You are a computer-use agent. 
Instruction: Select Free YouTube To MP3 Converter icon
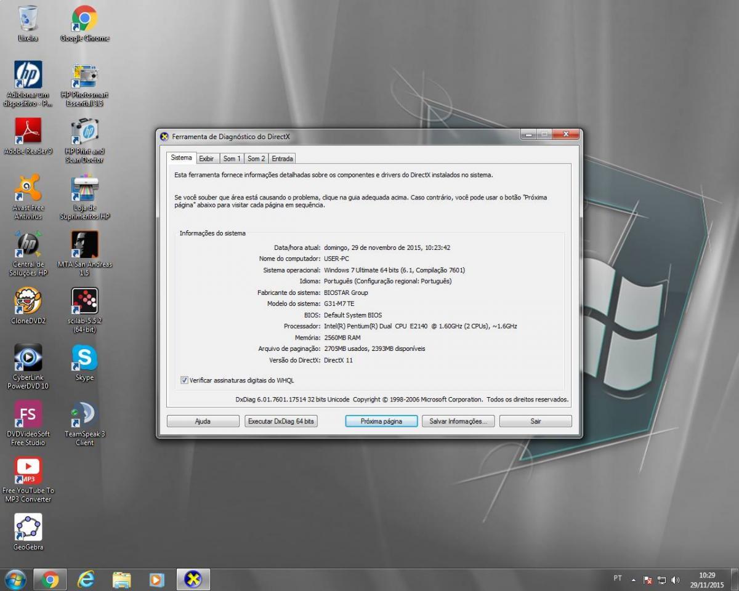pos(28,480)
